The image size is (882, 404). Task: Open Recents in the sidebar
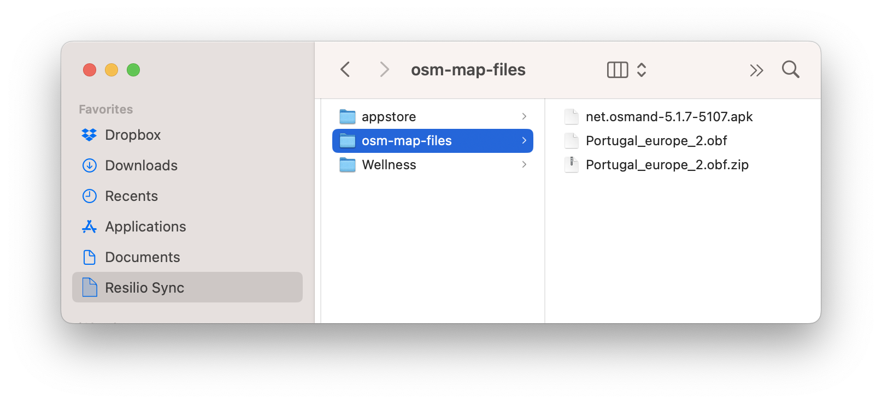[x=131, y=196]
